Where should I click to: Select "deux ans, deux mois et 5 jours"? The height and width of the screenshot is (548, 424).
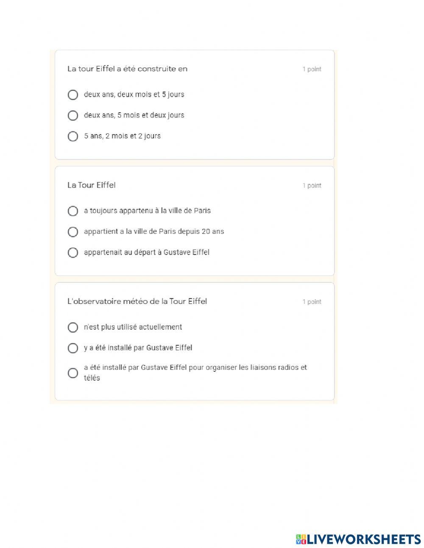click(73, 95)
